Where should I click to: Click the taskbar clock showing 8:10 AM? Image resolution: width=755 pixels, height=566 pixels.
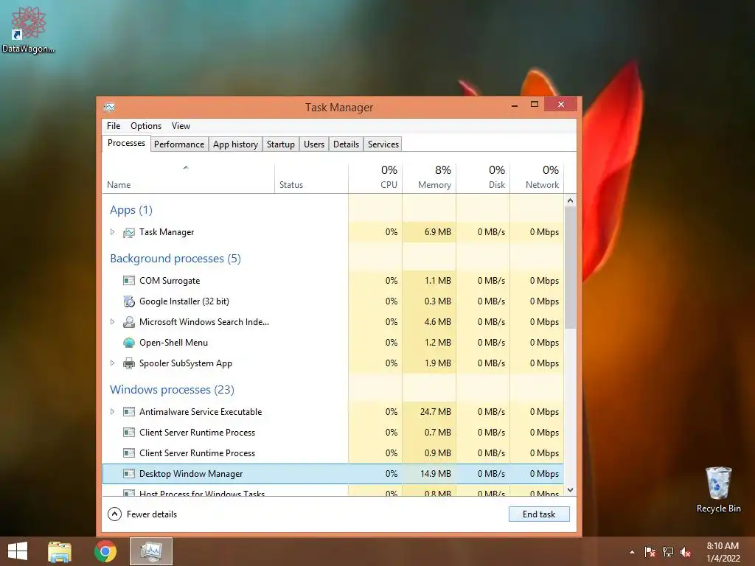(723, 552)
